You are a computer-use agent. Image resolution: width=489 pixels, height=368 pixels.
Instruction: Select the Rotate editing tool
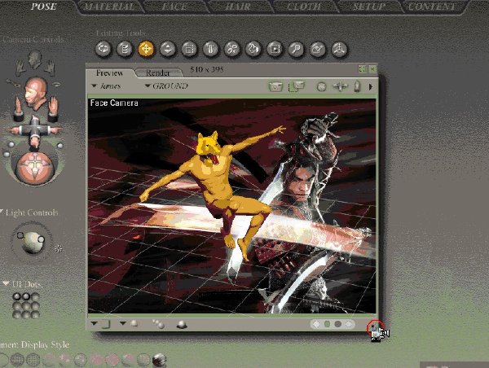[x=103, y=49]
